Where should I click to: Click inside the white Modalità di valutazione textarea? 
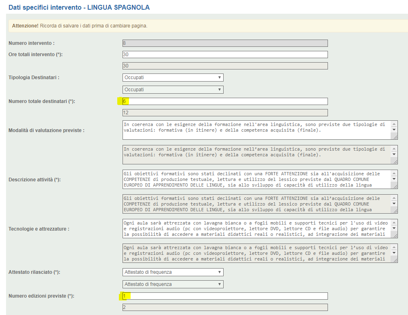255,130
